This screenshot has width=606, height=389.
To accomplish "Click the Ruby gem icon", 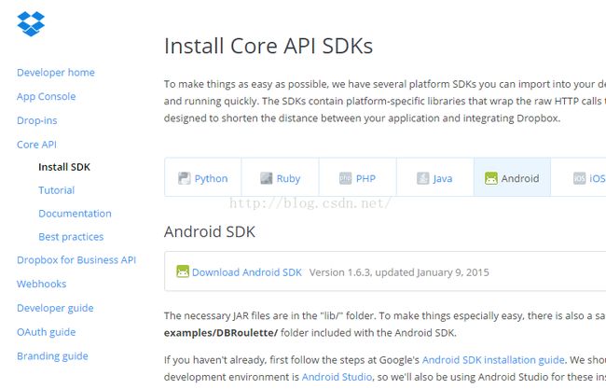I will [x=267, y=178].
